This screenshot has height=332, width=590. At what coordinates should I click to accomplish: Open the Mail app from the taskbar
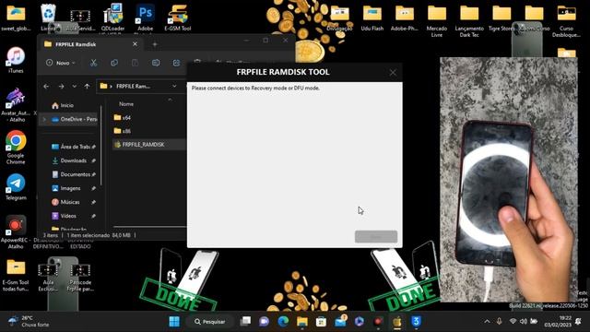click(x=340, y=322)
